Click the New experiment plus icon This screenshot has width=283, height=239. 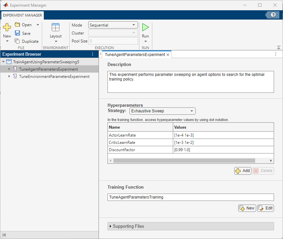[x=7, y=28]
